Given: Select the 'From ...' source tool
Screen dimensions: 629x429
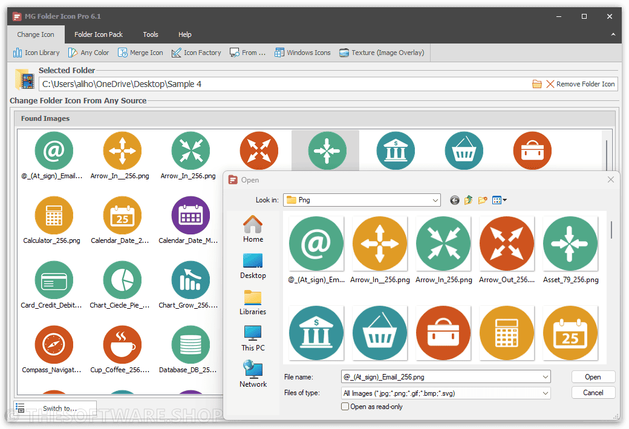Looking at the screenshot, I should pyautogui.click(x=247, y=53).
